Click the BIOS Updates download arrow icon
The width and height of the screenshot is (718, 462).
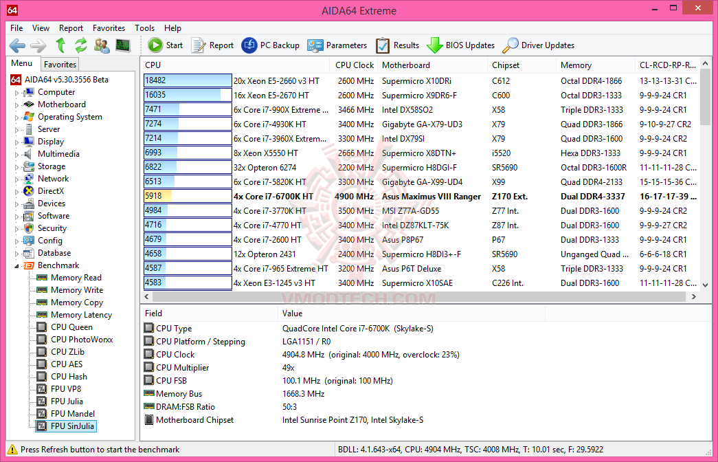434,45
